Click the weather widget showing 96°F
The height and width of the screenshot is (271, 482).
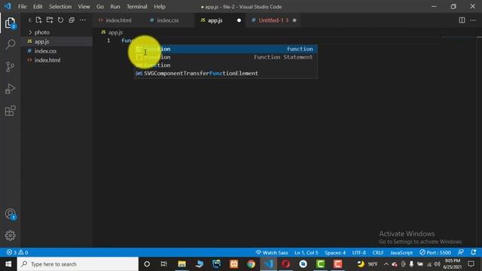pyautogui.click(x=368, y=264)
